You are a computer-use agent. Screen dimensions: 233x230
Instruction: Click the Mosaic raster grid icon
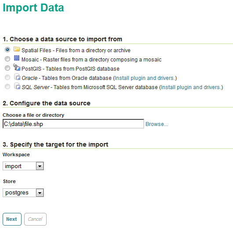click(17, 58)
